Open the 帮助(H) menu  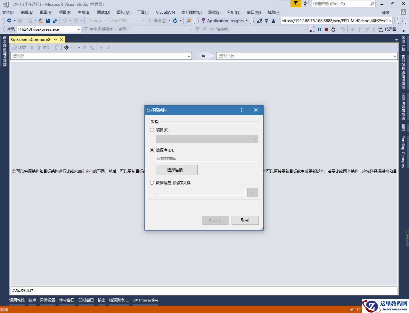(x=274, y=12)
